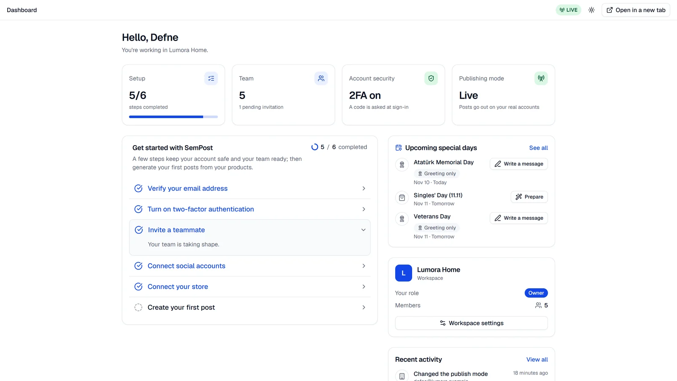Click the progress ring beside 5 / 6 completed
This screenshot has width=677, height=381.
pos(315,147)
